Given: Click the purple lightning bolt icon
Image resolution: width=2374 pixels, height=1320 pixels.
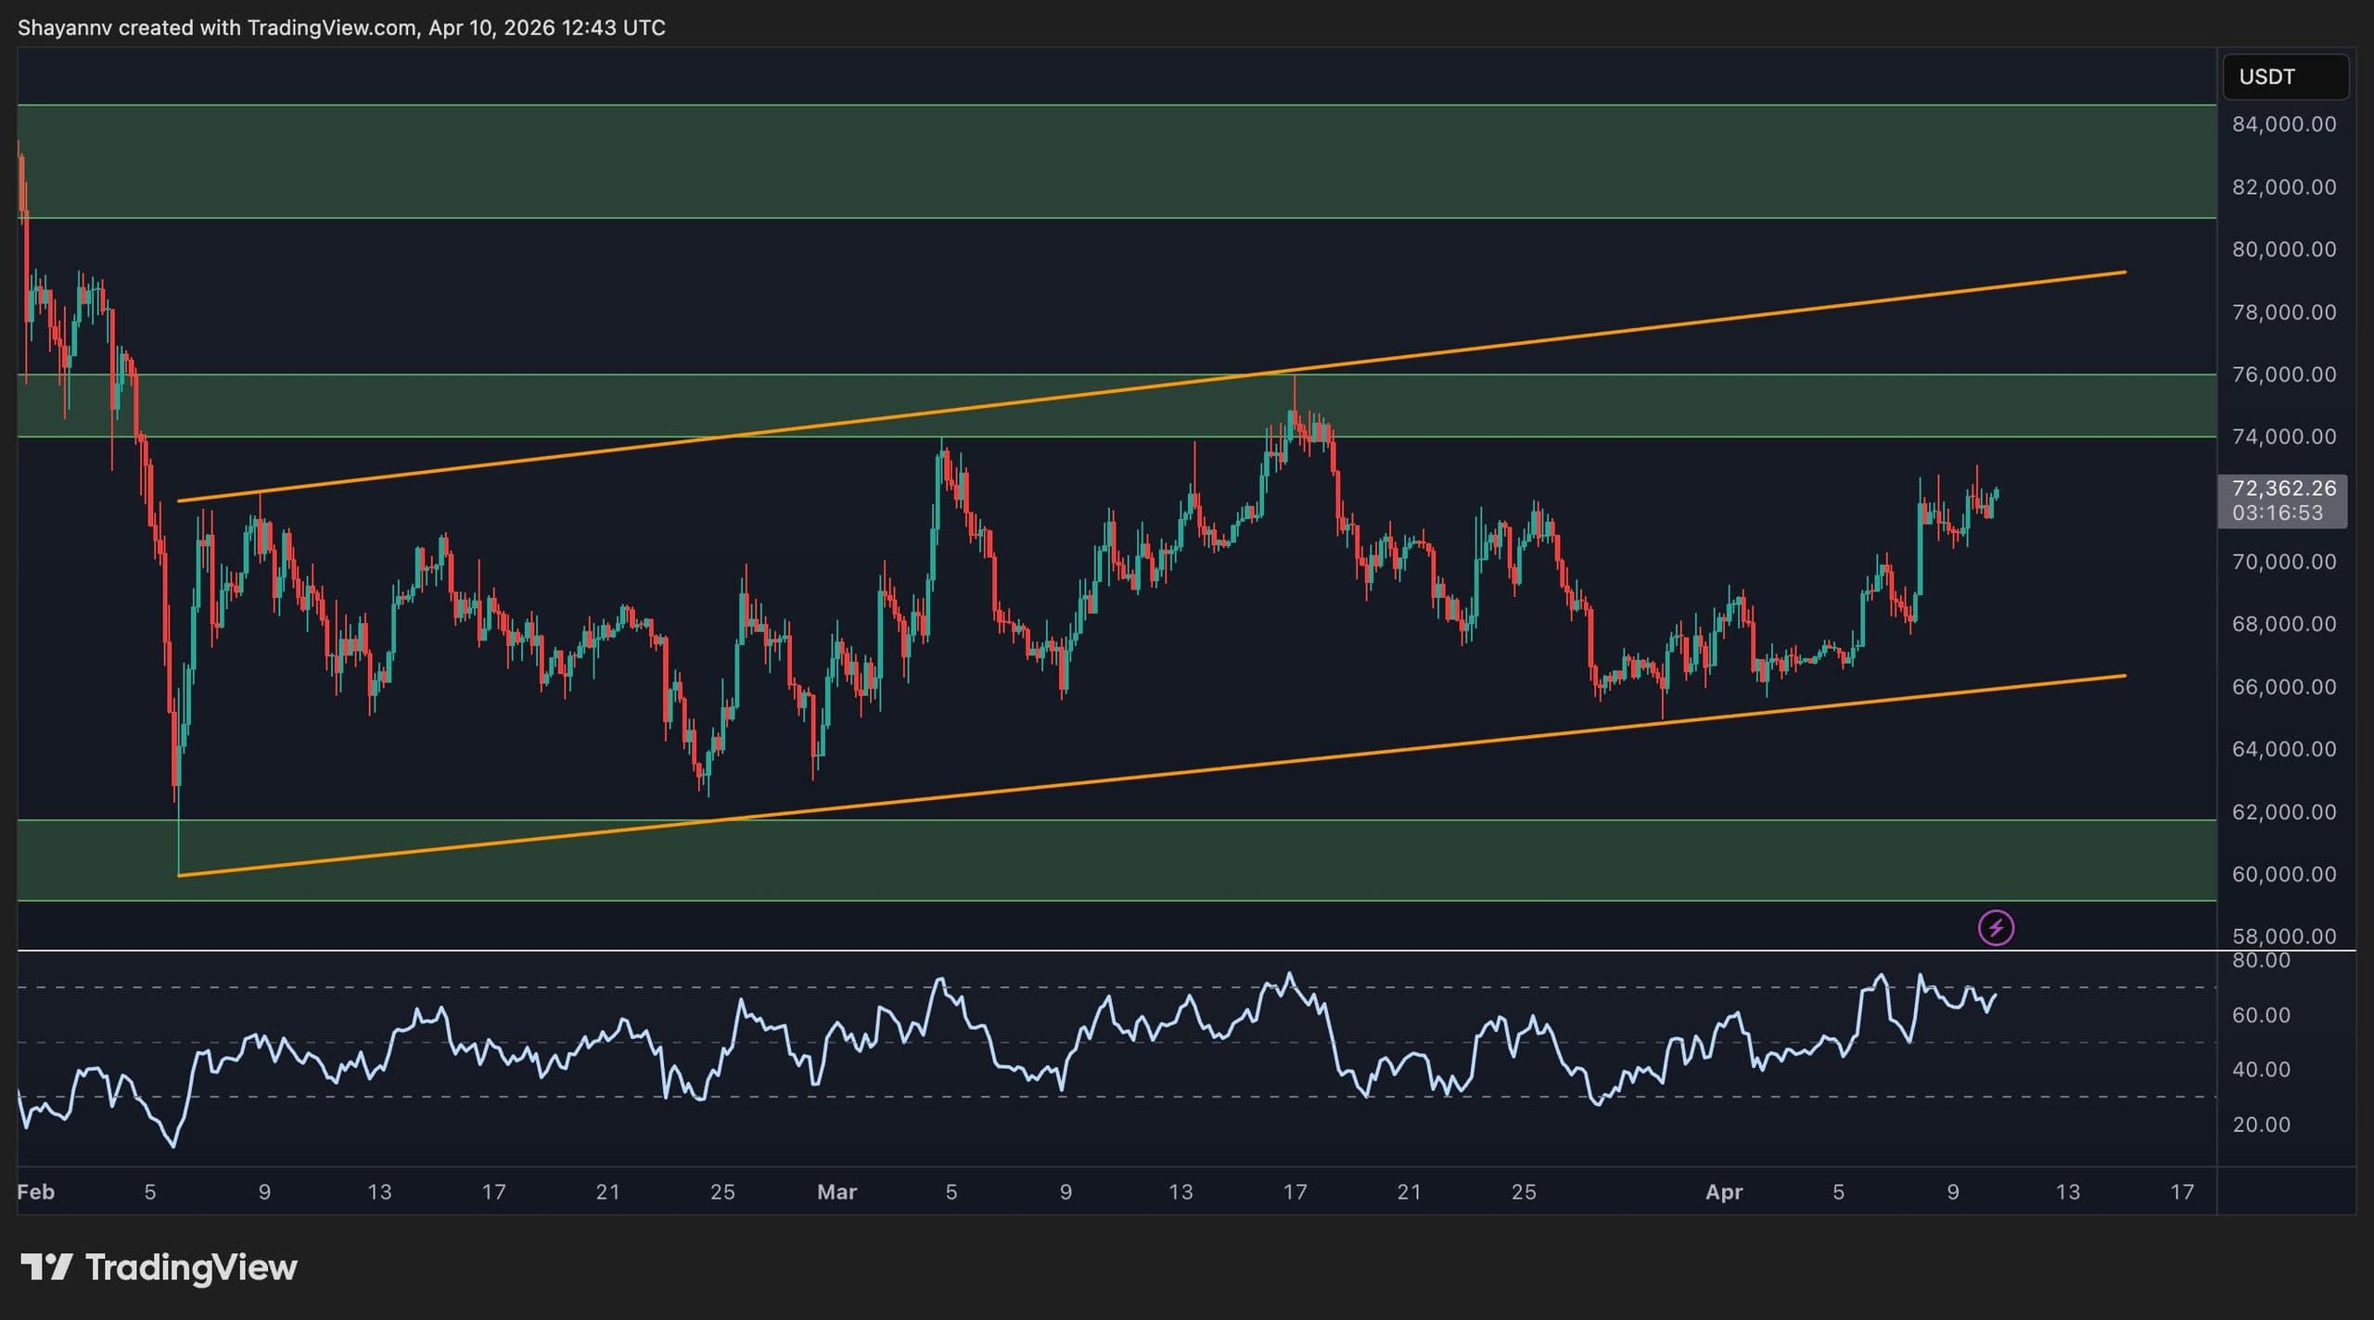Looking at the screenshot, I should tap(1996, 928).
